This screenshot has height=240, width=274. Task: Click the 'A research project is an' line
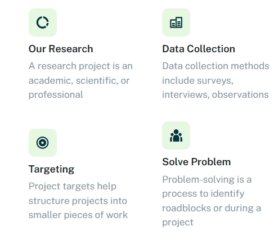coord(80,66)
